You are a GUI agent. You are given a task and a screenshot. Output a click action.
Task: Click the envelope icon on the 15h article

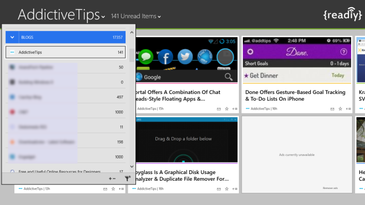click(219, 109)
